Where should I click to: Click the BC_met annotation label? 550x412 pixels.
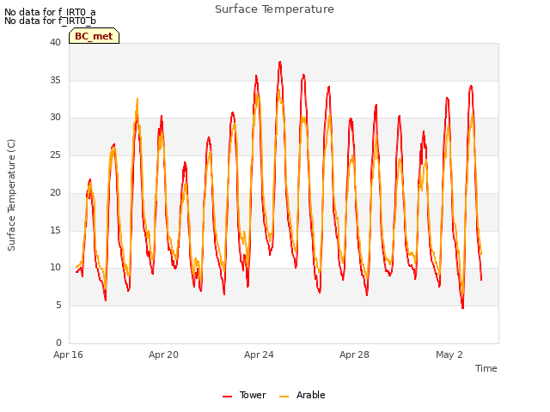94,36
